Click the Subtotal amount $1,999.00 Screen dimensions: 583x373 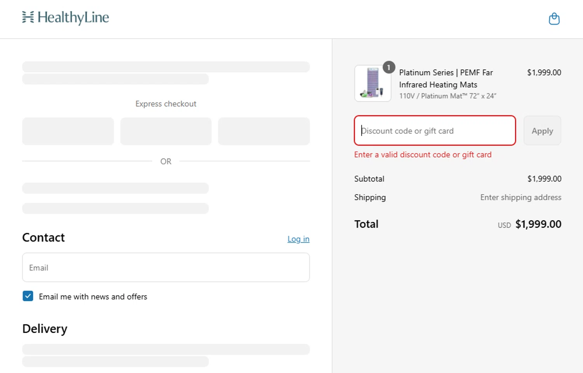tap(544, 179)
